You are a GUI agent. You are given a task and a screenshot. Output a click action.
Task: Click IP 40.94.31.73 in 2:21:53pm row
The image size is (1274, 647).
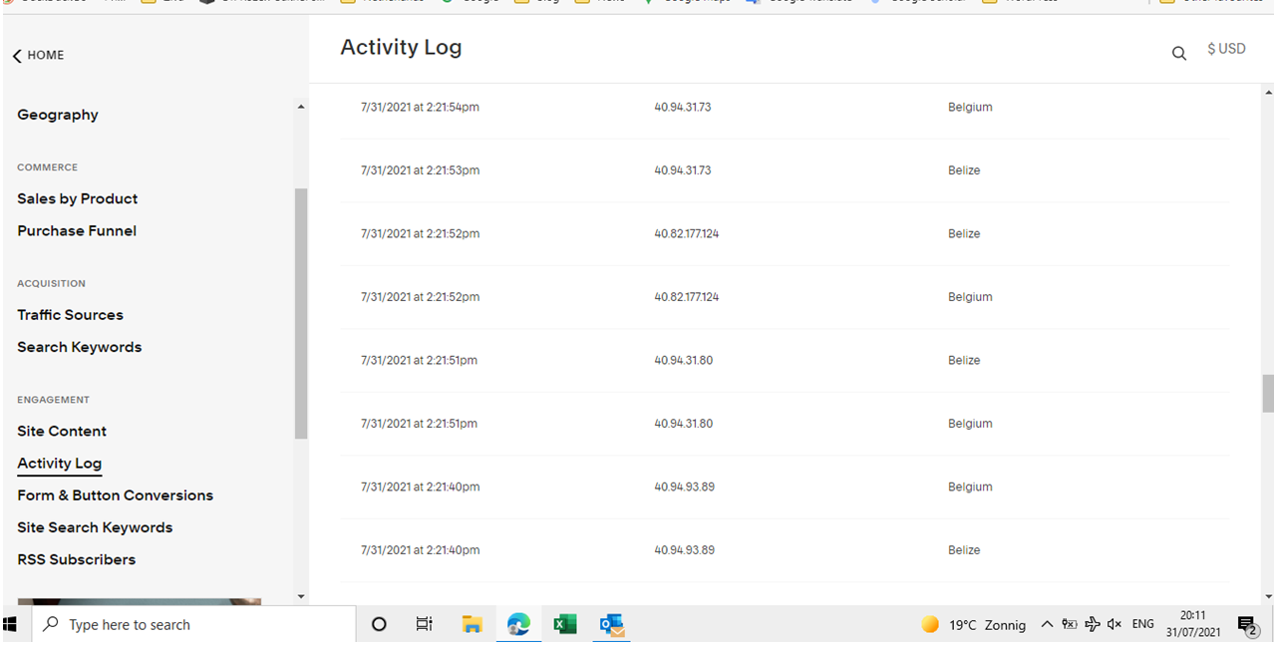683,170
